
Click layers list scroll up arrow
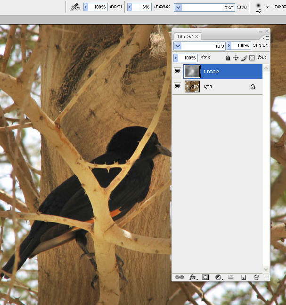(266, 68)
